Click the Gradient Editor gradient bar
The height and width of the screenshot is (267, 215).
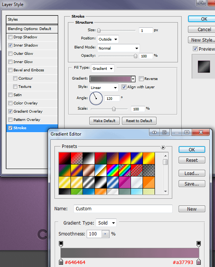[x=130, y=253]
